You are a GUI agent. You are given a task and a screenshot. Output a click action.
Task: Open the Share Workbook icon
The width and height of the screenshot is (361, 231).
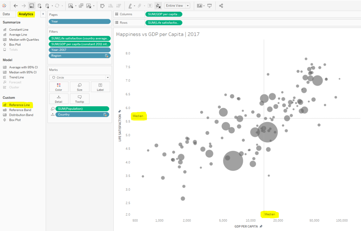[221, 5]
